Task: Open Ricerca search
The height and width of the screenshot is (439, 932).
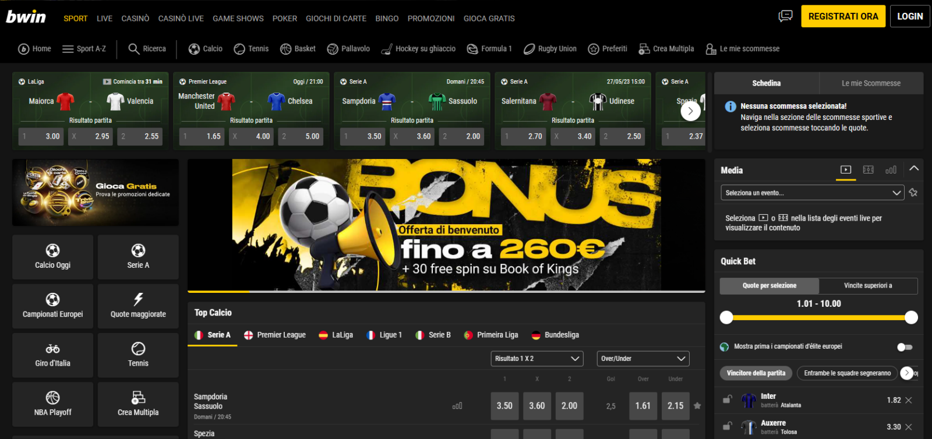Action: [147, 49]
